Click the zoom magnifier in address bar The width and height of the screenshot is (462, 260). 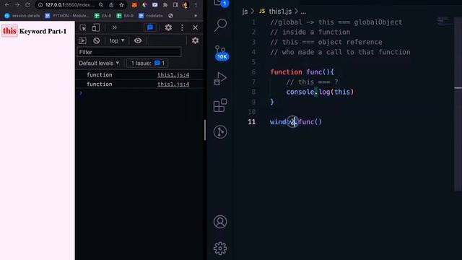pos(101,5)
